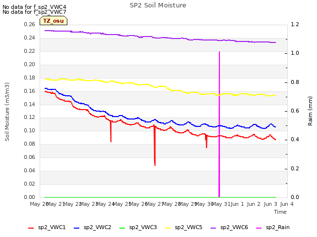This screenshot has width=317, height=237.
Task: Click the SP2 Soil Moisture chart title
Action: point(158,5)
